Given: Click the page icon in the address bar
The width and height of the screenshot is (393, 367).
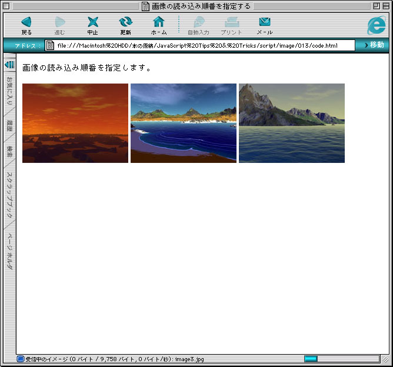Looking at the screenshot, I should pyautogui.click(x=50, y=45).
